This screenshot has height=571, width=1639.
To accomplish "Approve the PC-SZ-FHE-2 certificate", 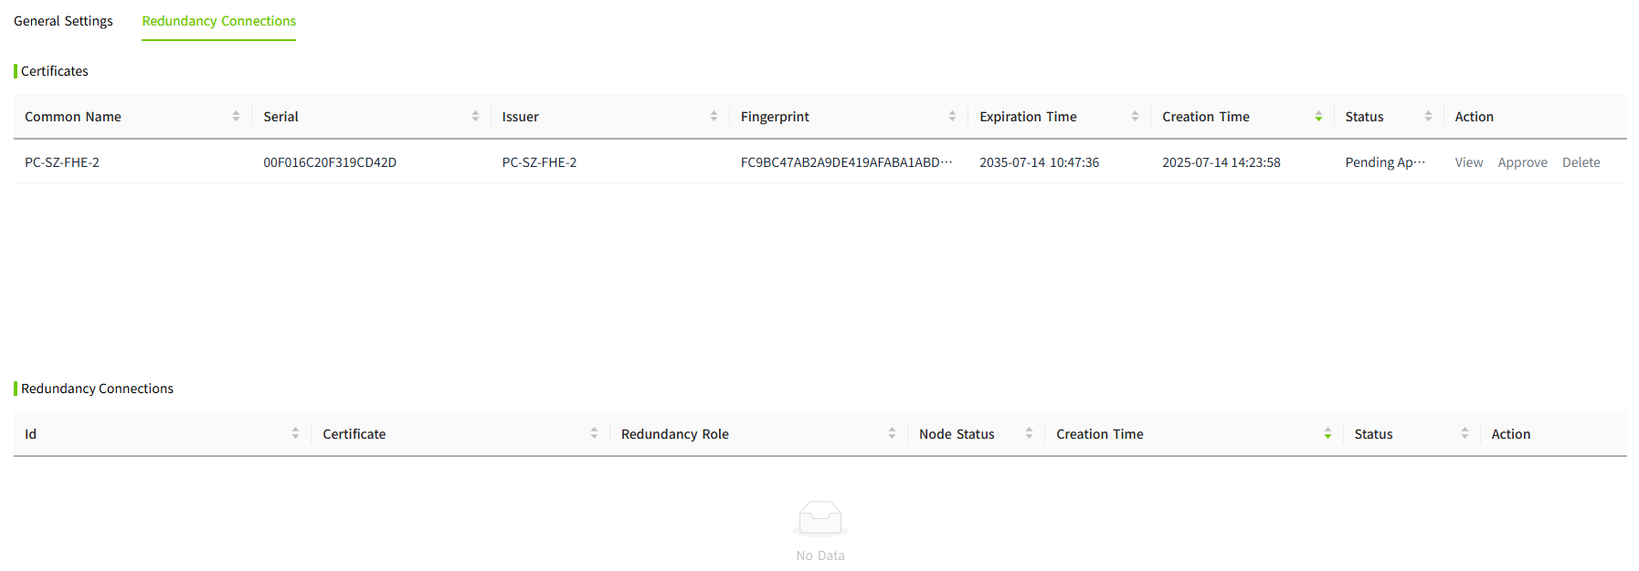I will click(1522, 162).
